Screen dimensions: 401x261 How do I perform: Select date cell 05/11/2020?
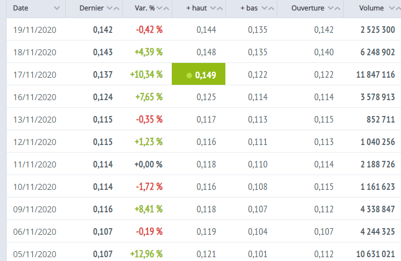tap(35, 254)
